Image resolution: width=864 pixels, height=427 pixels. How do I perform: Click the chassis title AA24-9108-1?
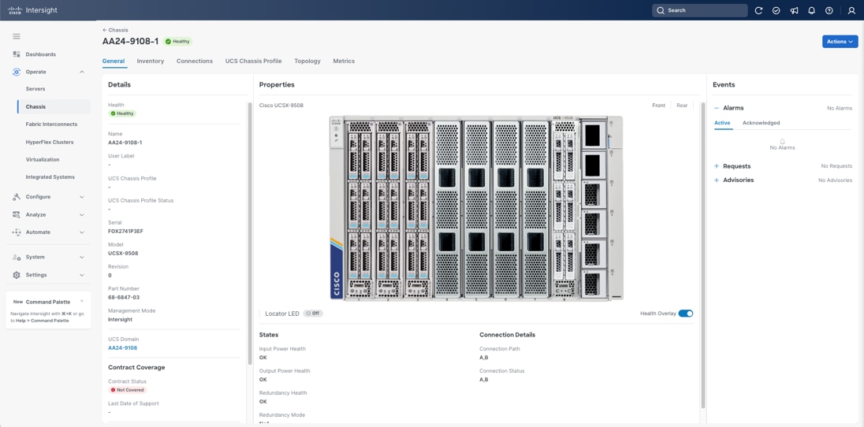[x=131, y=41]
